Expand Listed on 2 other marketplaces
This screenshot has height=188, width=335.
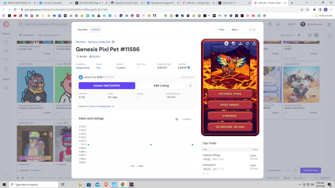96,106
